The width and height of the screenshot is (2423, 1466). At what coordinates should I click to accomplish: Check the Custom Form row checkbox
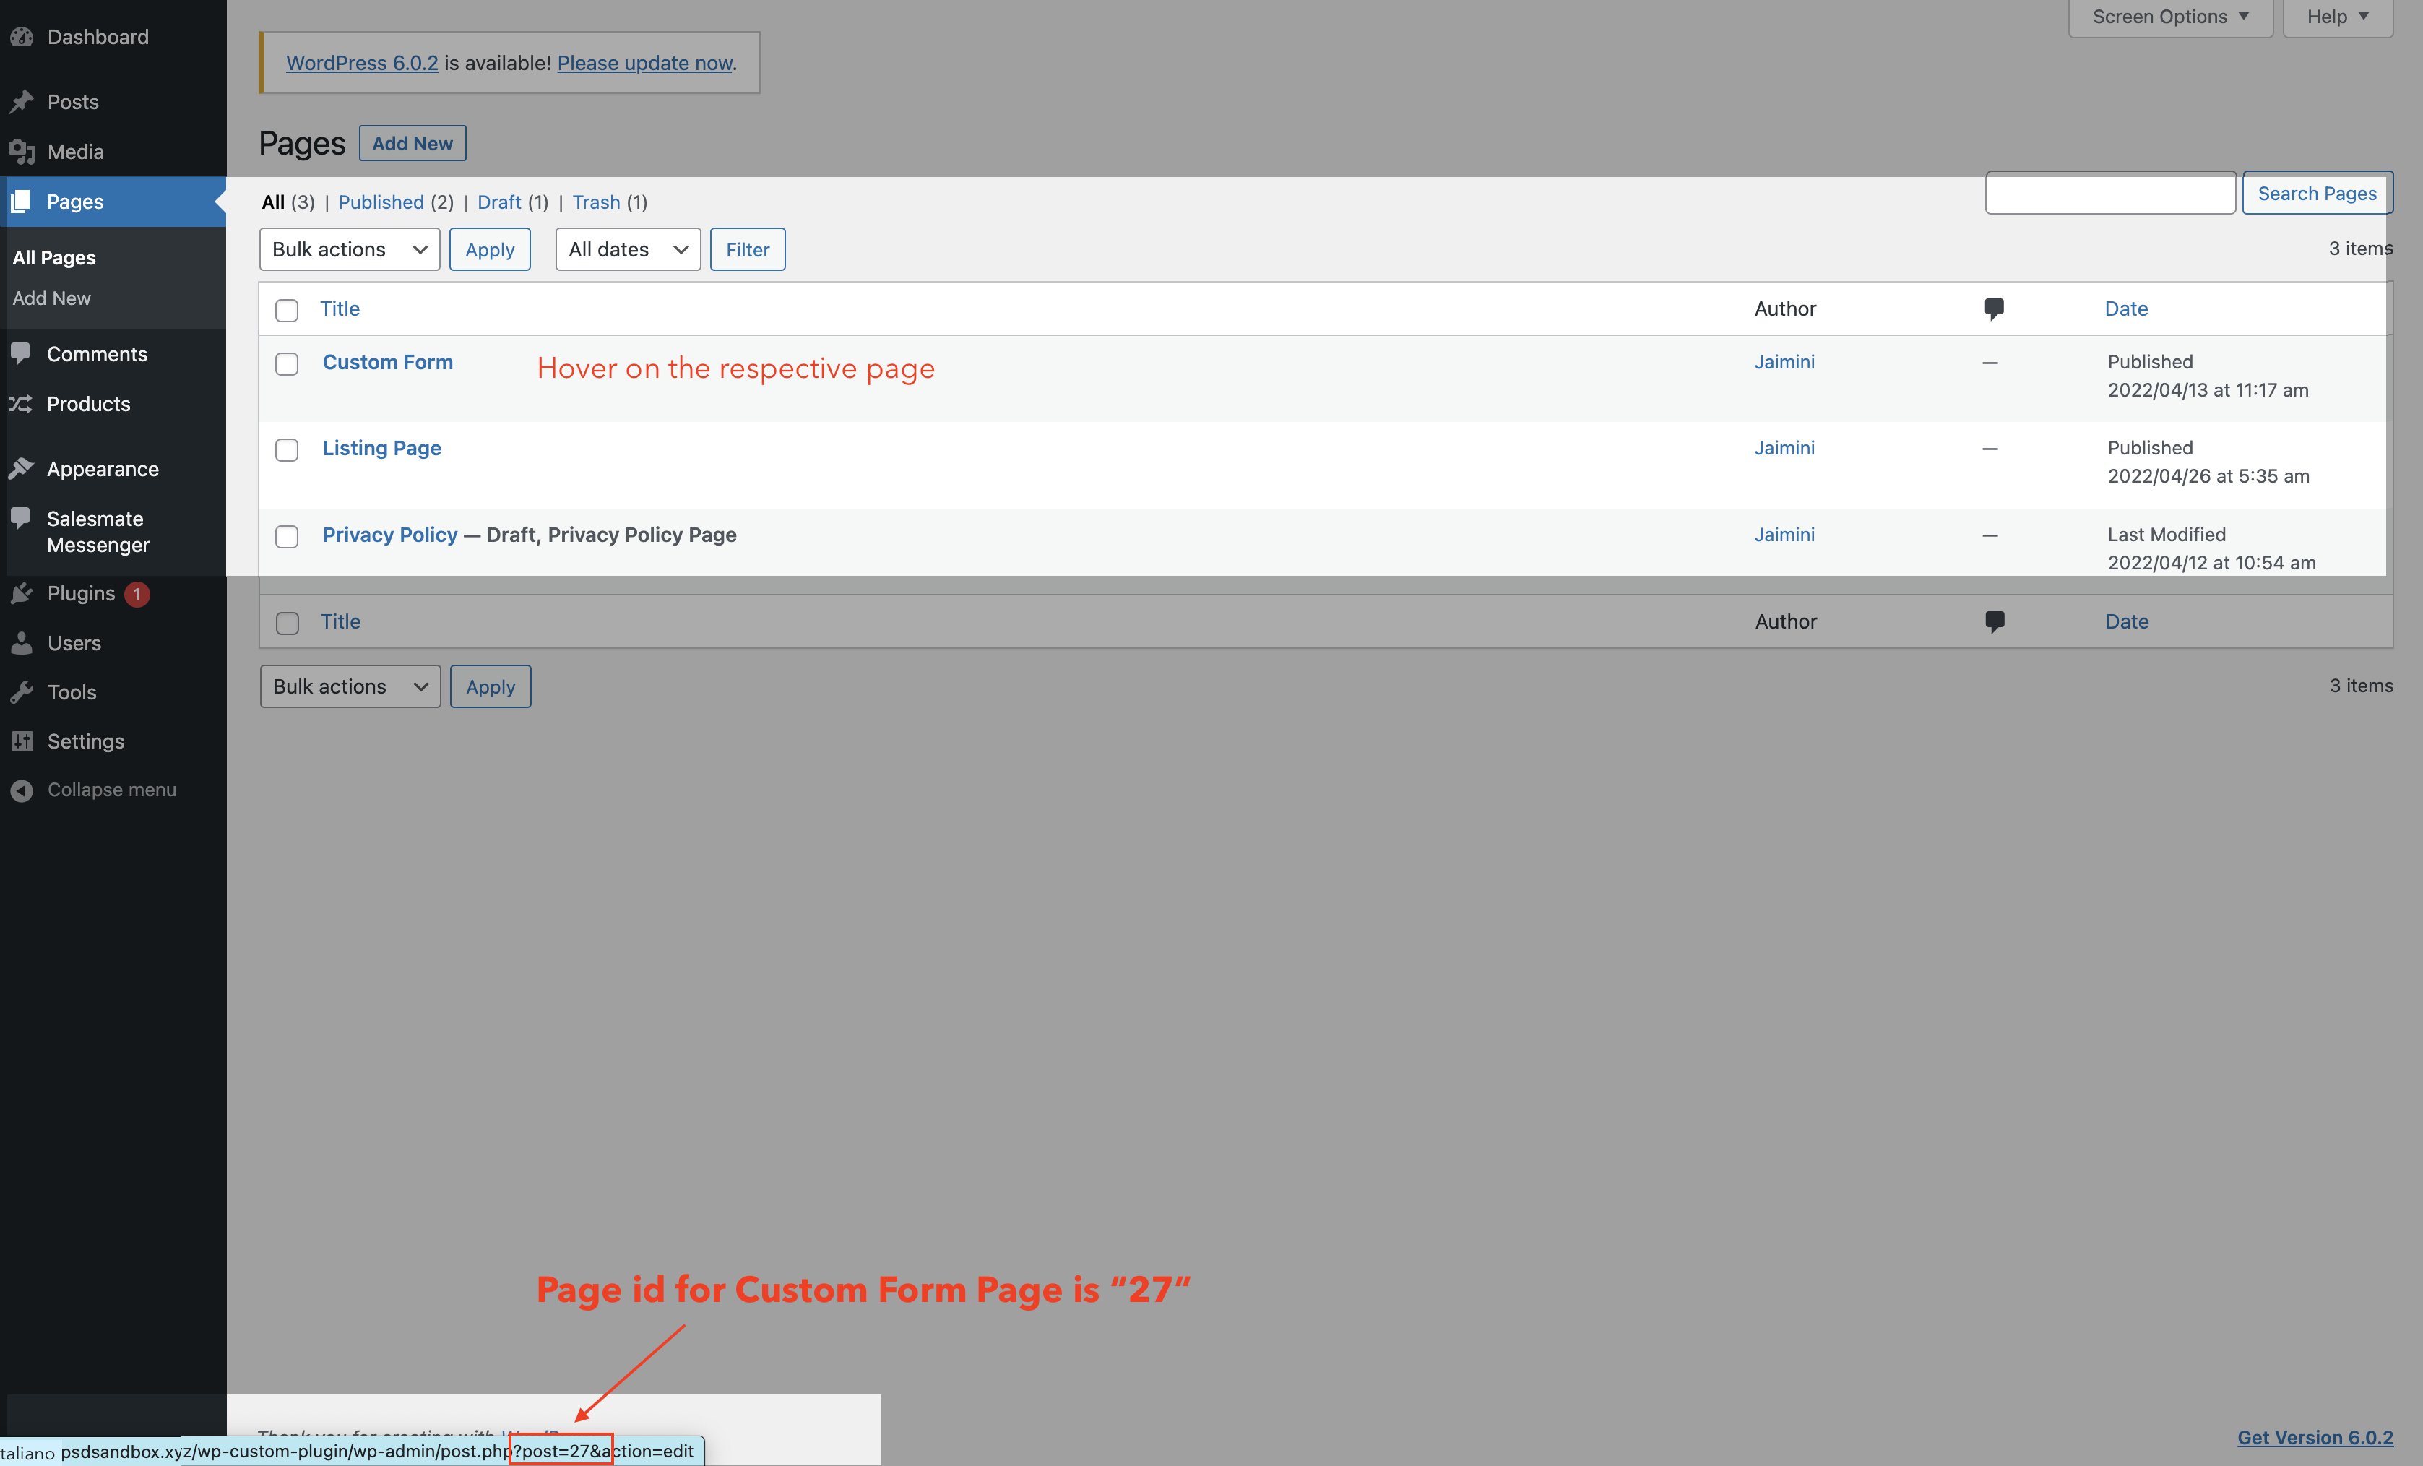pos(287,364)
